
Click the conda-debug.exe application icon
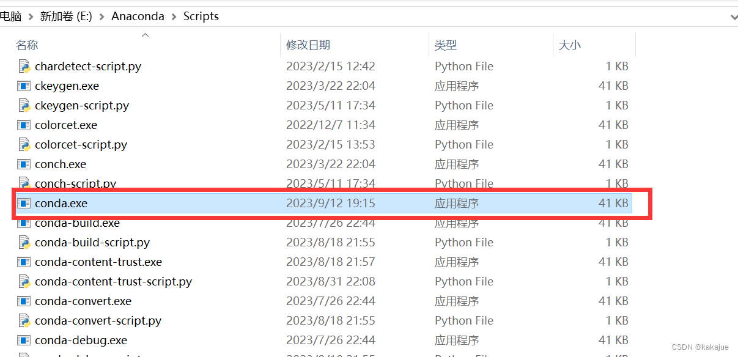pyautogui.click(x=24, y=340)
